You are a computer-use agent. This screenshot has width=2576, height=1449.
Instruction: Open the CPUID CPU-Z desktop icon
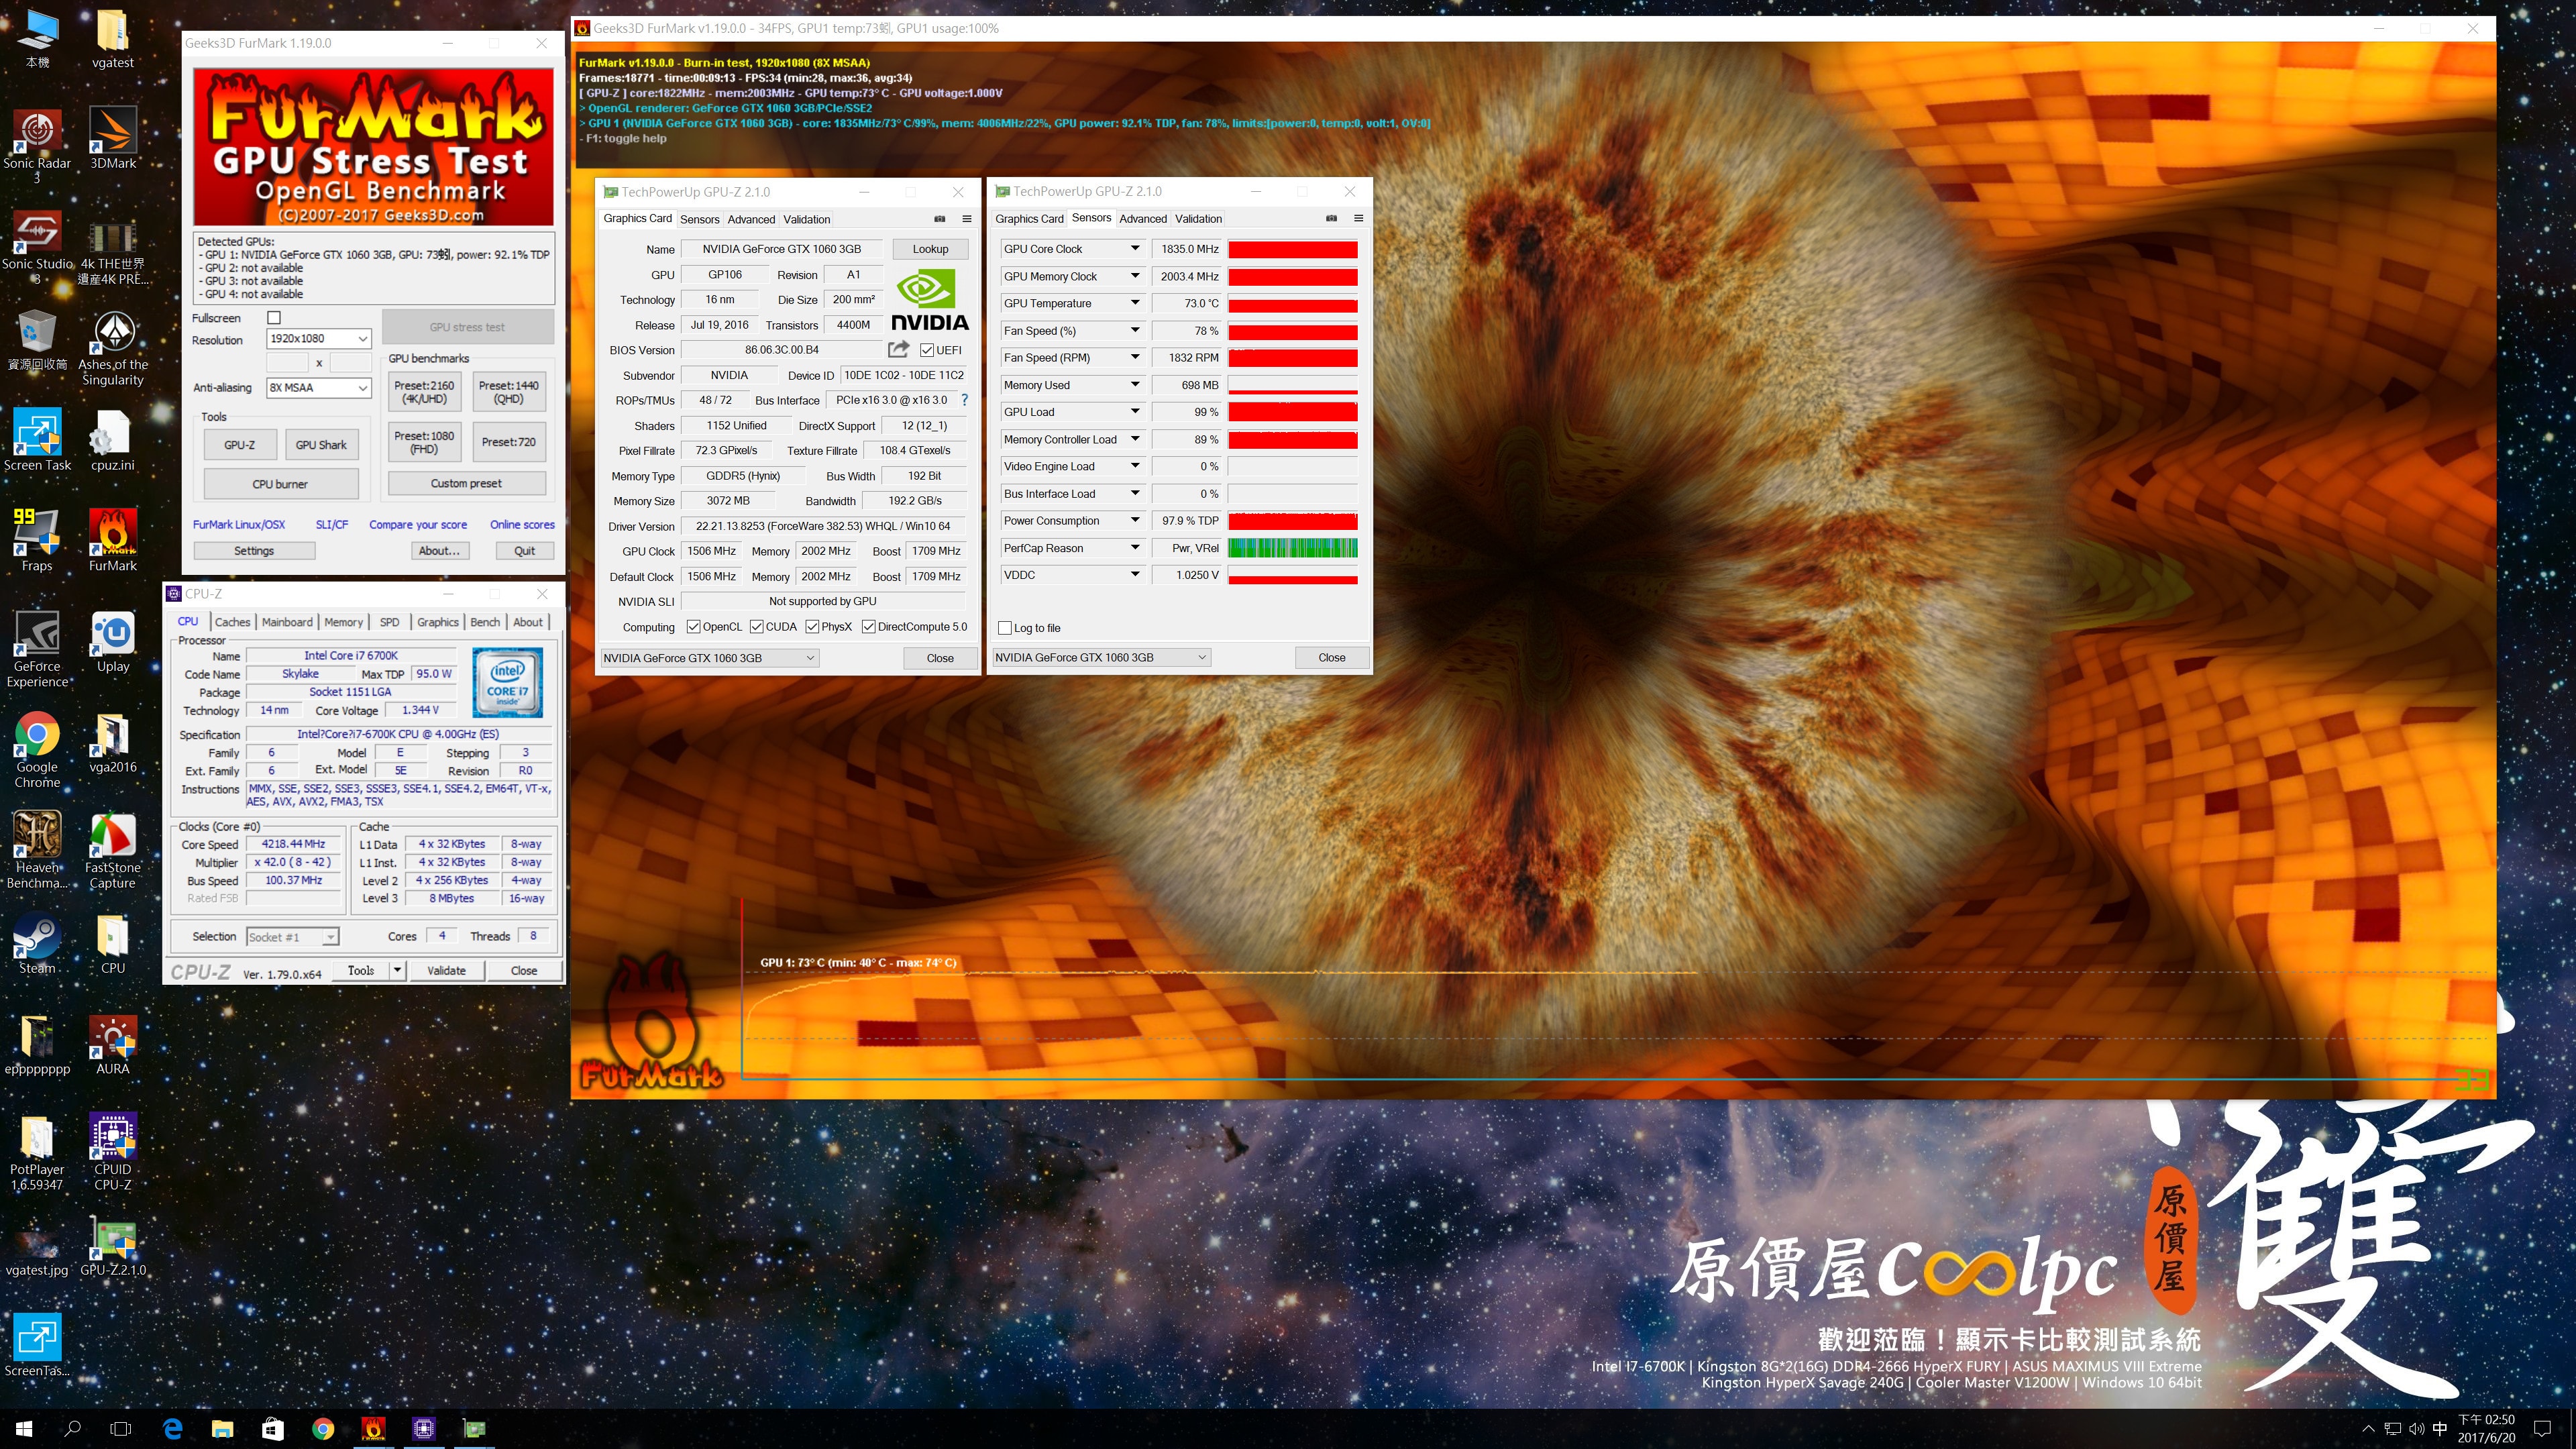[113, 1152]
